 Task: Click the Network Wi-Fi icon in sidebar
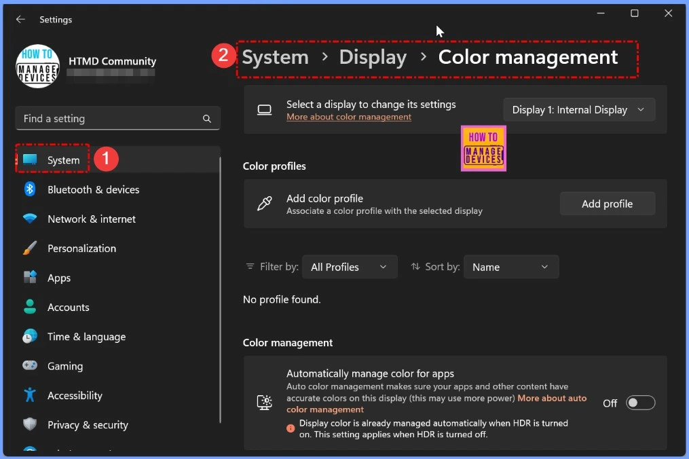tap(30, 219)
